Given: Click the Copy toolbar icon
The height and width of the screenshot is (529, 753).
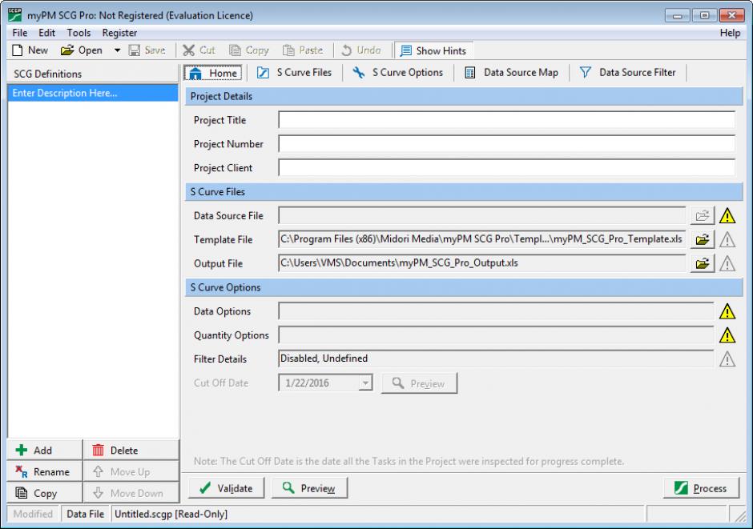Looking at the screenshot, I should pyautogui.click(x=235, y=50).
